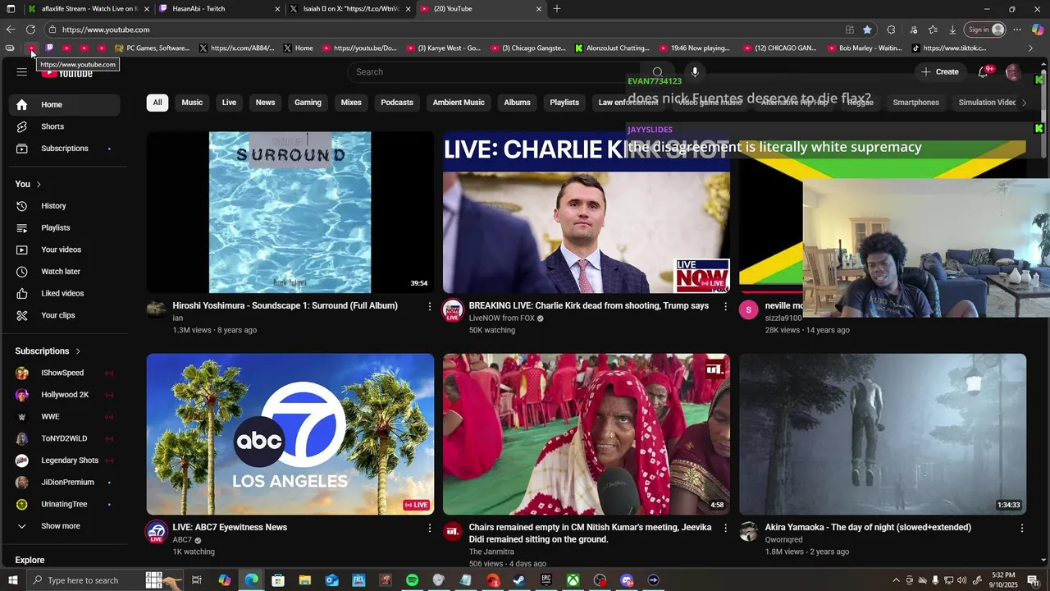The height and width of the screenshot is (591, 1050).
Task: Open LiveNOW from FOX channel link
Action: tap(501, 318)
